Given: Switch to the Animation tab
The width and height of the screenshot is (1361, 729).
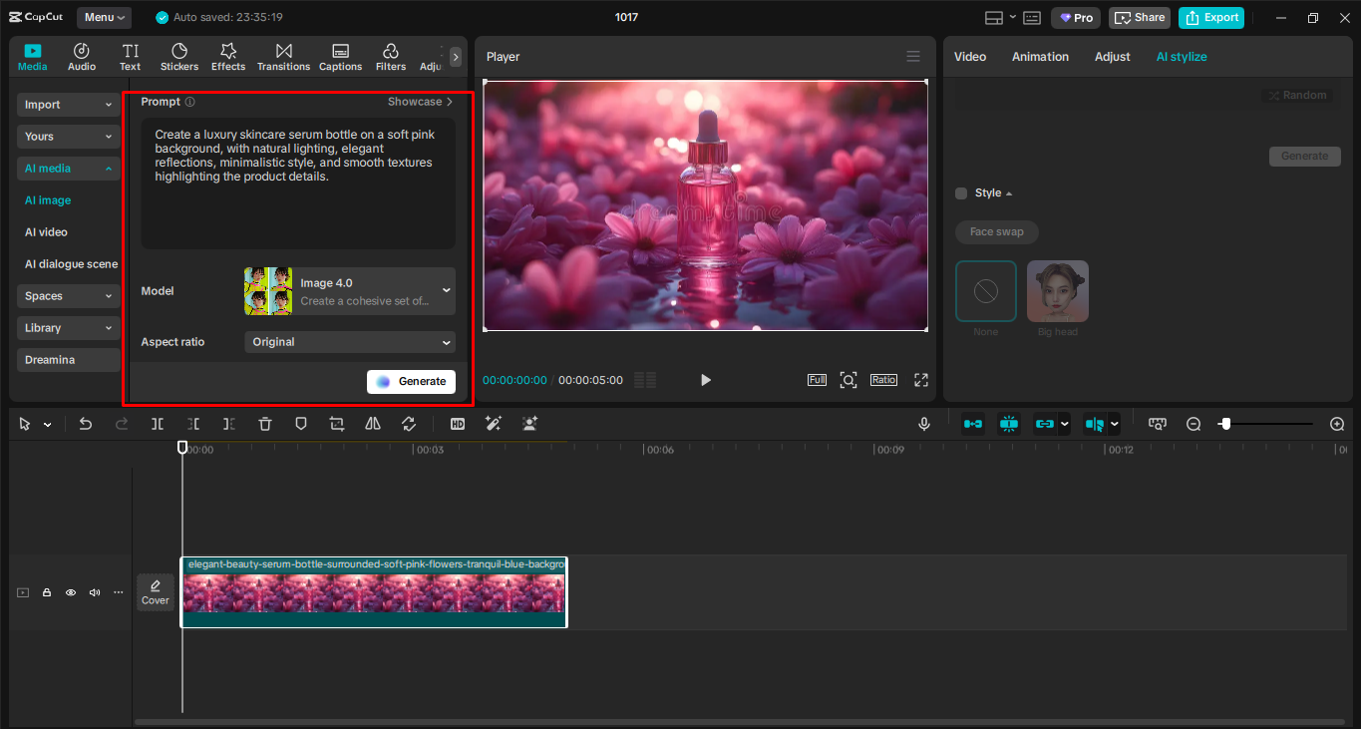Looking at the screenshot, I should tap(1040, 57).
